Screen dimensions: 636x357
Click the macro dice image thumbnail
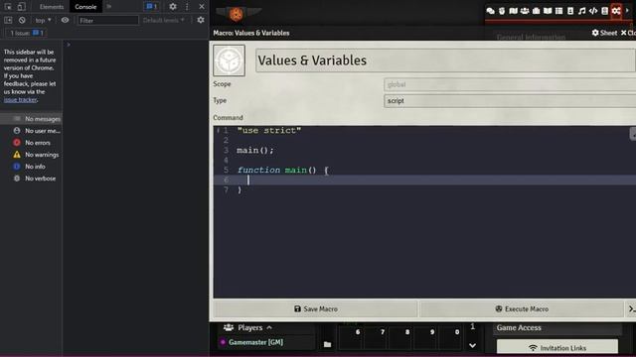[230, 60]
